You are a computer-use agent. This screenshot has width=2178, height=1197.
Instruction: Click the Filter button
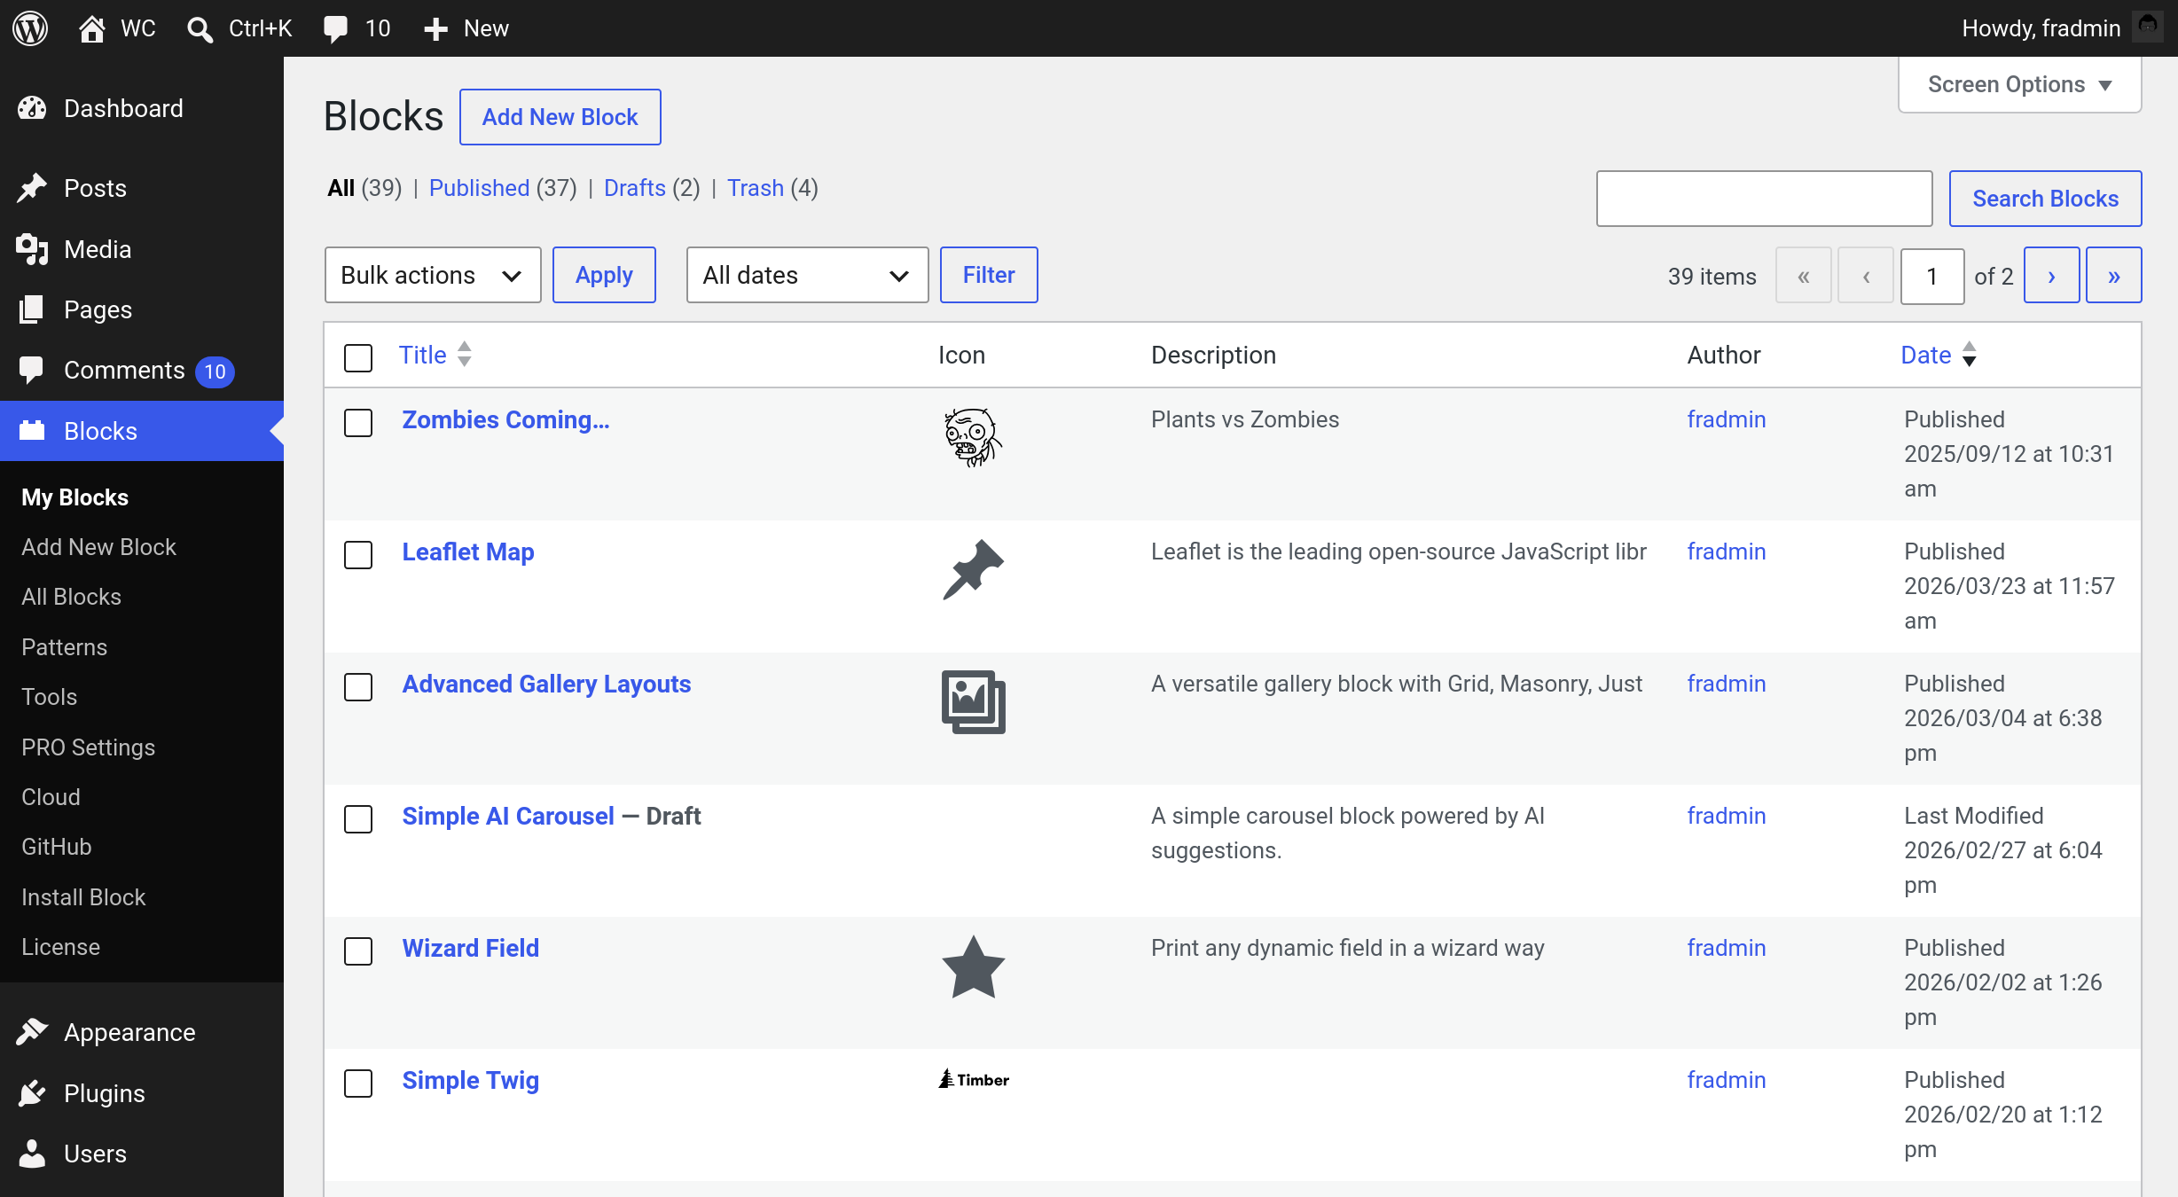[989, 275]
